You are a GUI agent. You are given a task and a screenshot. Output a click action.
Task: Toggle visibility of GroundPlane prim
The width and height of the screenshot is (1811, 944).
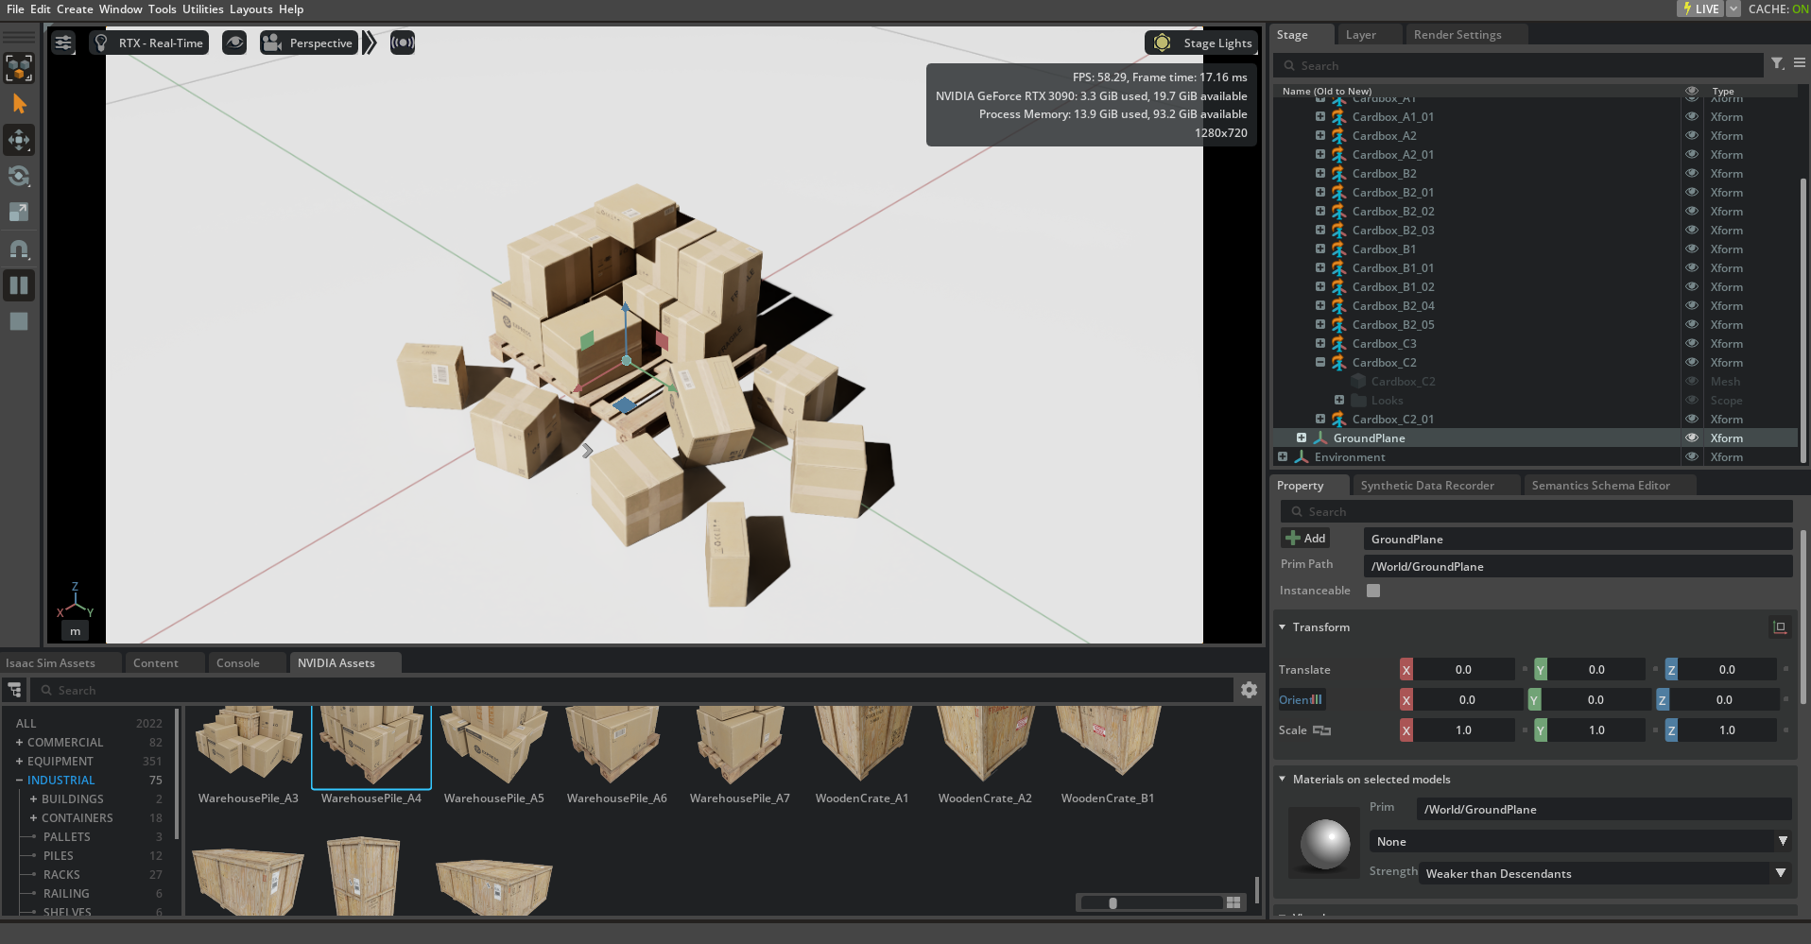pos(1692,438)
